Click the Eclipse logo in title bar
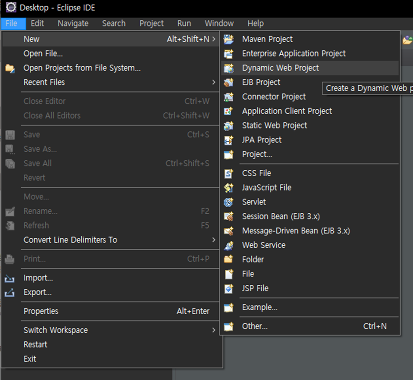 click(11, 7)
